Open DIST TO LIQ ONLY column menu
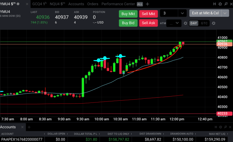 [132, 134]
